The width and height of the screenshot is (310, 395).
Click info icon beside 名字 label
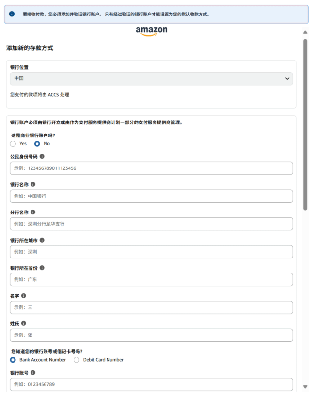click(x=24, y=296)
